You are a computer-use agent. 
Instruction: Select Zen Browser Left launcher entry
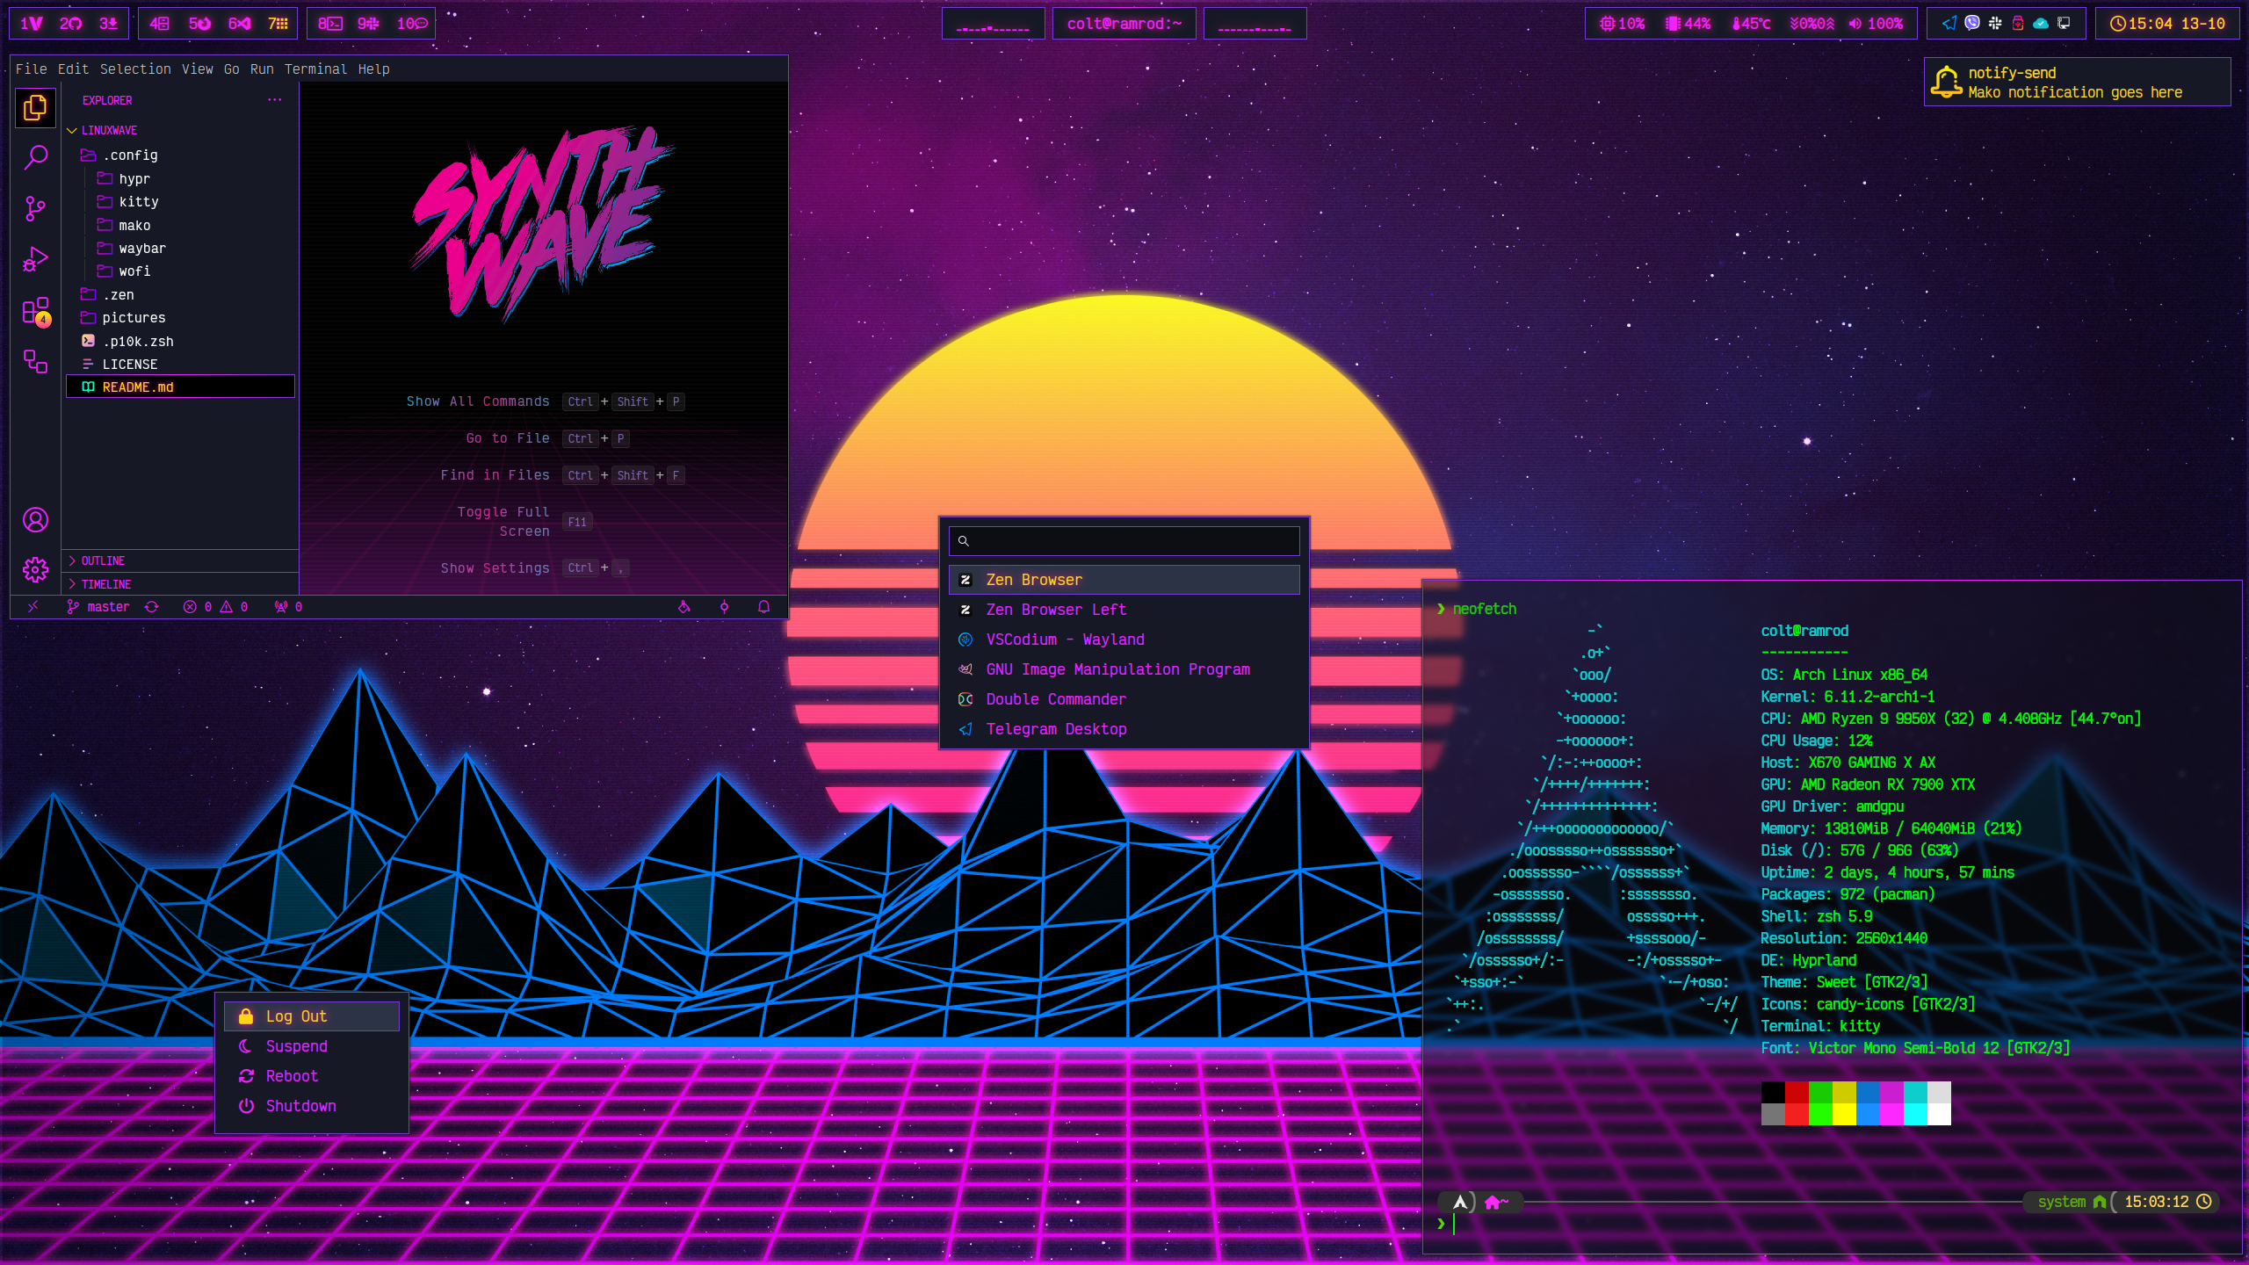[x=1056, y=610]
